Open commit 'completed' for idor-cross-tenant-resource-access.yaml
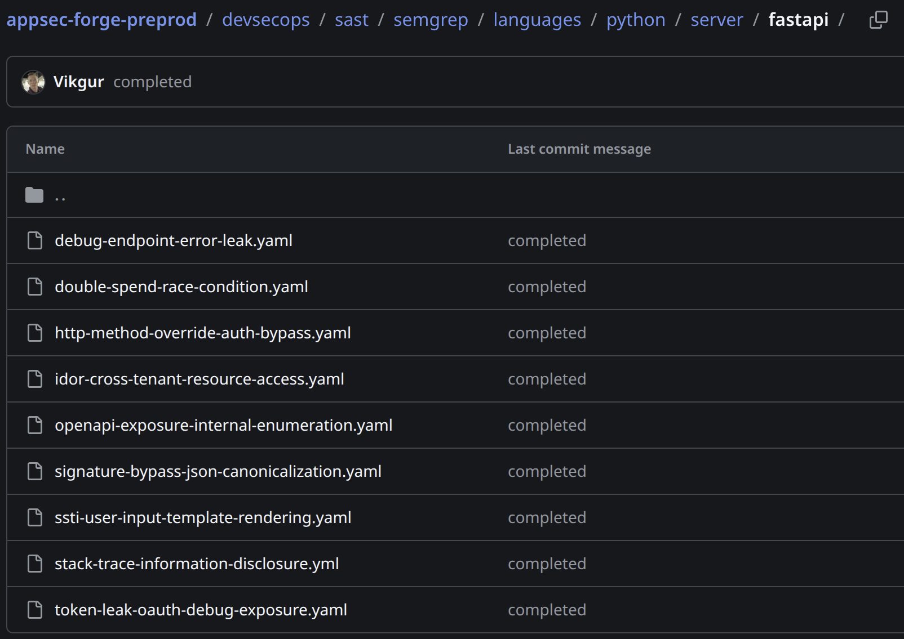 tap(547, 379)
